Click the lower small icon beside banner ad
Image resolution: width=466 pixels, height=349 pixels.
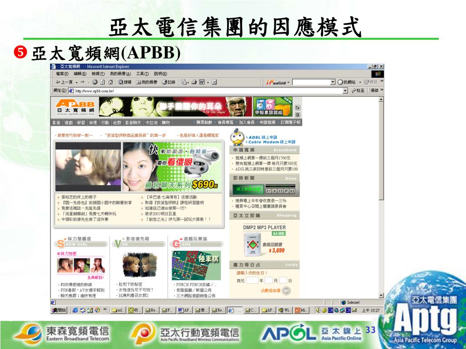pyautogui.click(x=298, y=115)
